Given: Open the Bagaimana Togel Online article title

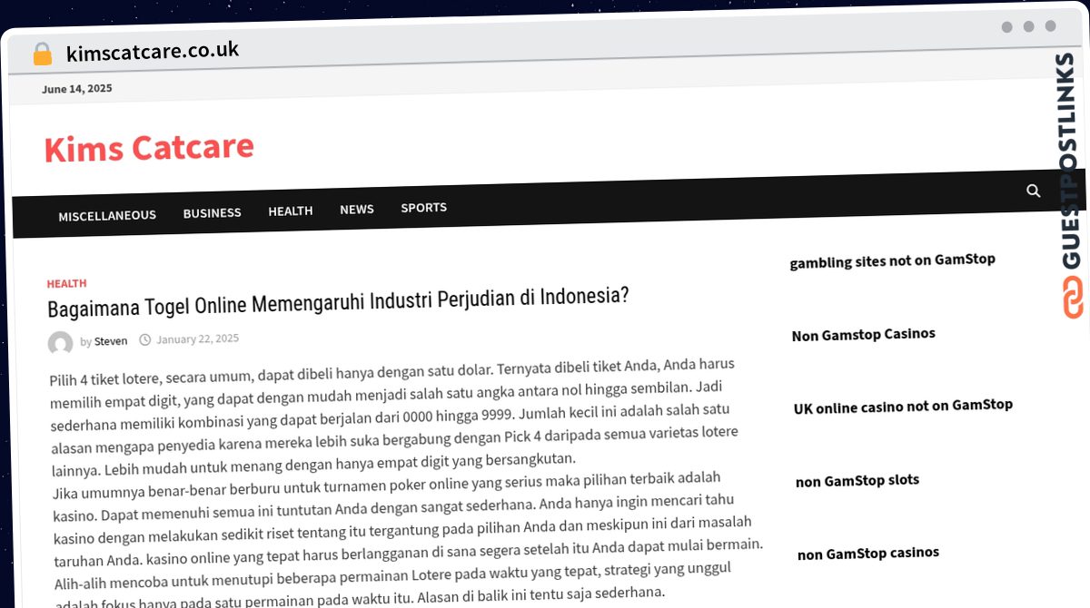Looking at the screenshot, I should 338,303.
